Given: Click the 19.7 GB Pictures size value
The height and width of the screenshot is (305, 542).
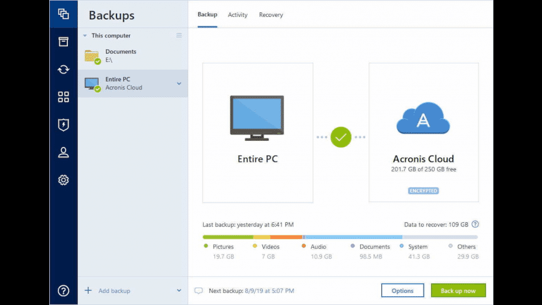Looking at the screenshot, I should 224,256.
